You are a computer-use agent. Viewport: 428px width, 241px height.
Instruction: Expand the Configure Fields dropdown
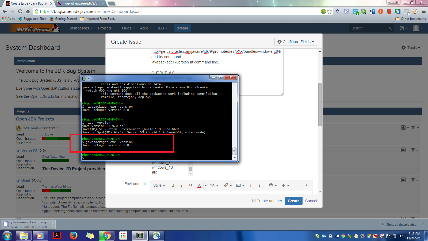[x=296, y=42]
